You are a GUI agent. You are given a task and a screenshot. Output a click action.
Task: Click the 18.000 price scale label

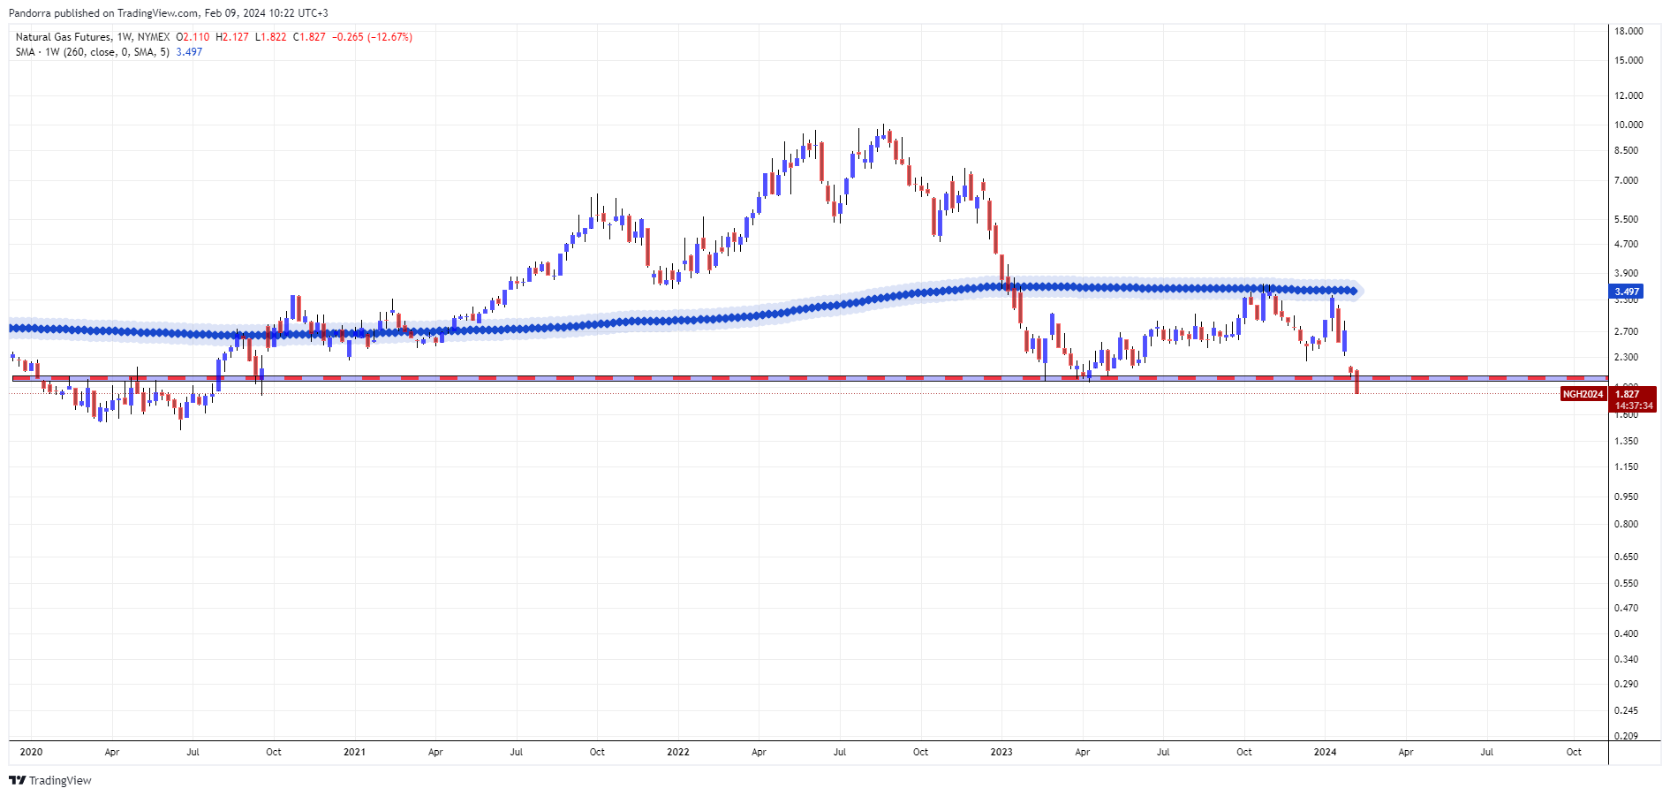click(1628, 31)
